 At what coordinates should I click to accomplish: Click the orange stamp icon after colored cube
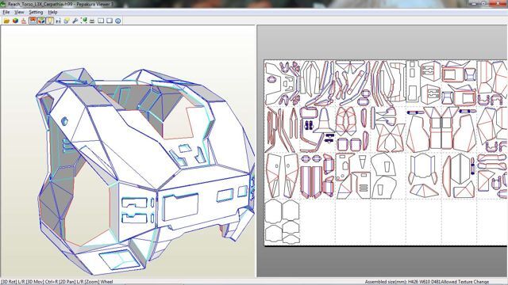pyautogui.click(x=24, y=21)
